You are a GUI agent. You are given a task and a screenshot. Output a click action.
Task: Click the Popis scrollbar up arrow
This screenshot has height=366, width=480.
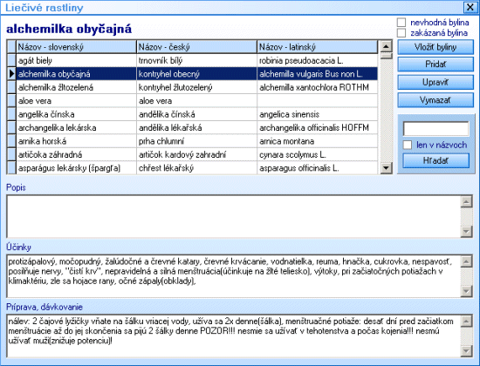(466, 201)
